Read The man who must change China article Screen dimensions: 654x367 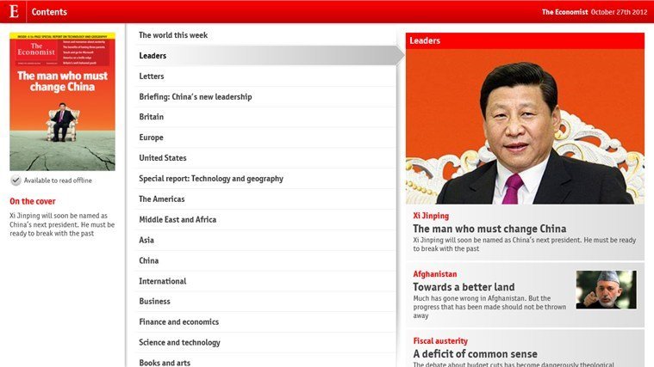point(489,229)
